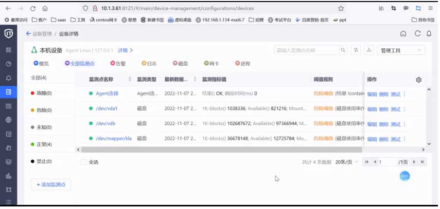
Task: Switch to the 磁盘 tab
Action: (180, 64)
